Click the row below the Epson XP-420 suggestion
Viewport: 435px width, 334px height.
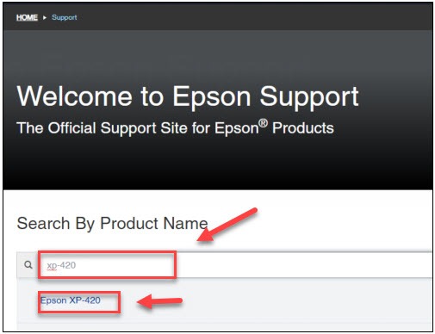click(224, 326)
